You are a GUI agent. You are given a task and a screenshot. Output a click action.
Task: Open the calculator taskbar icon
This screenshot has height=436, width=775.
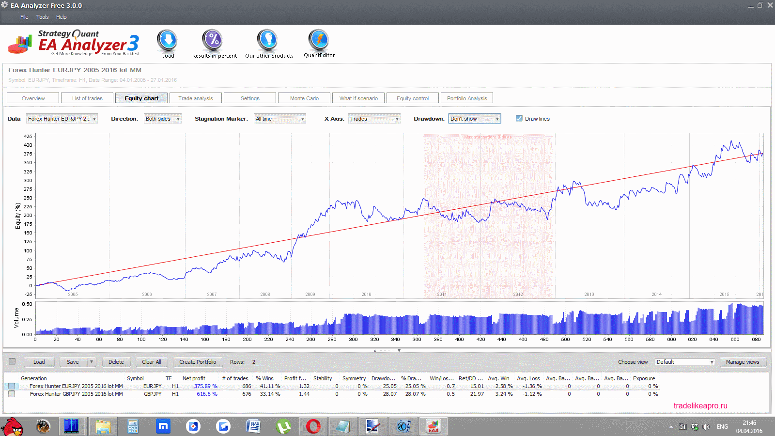(x=133, y=427)
